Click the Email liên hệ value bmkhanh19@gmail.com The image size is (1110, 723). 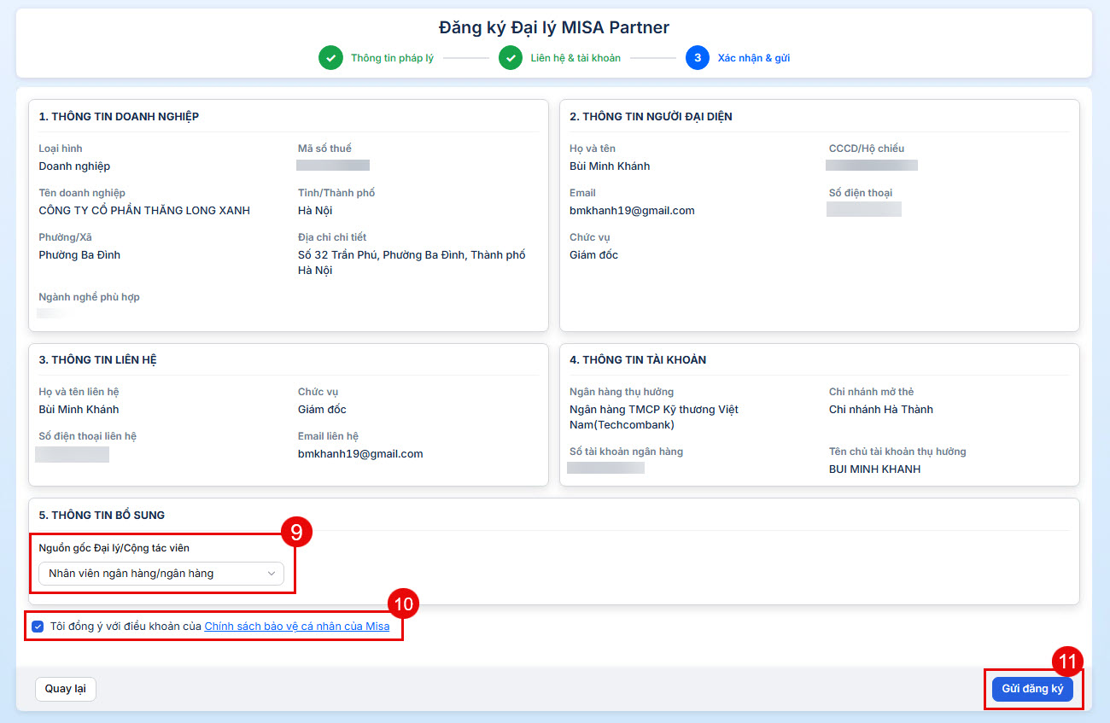[360, 454]
